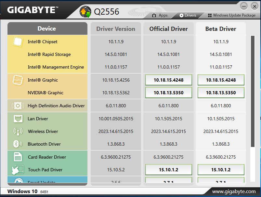Screen dimensions: 261x197
Task: Switch to the Drivers tab
Action: 188,15
